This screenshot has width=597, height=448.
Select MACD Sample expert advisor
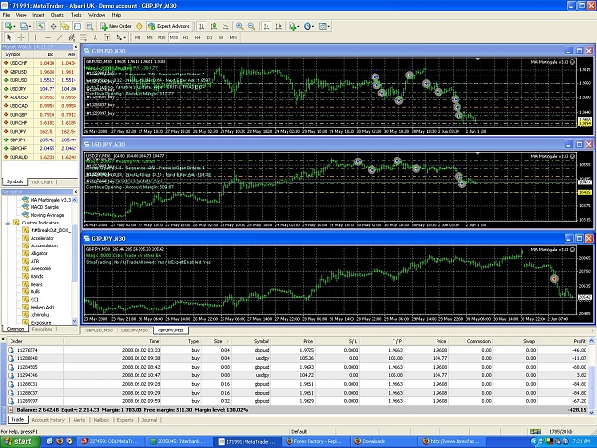[x=45, y=207]
